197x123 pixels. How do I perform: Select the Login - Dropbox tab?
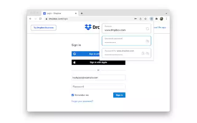coord(60,13)
